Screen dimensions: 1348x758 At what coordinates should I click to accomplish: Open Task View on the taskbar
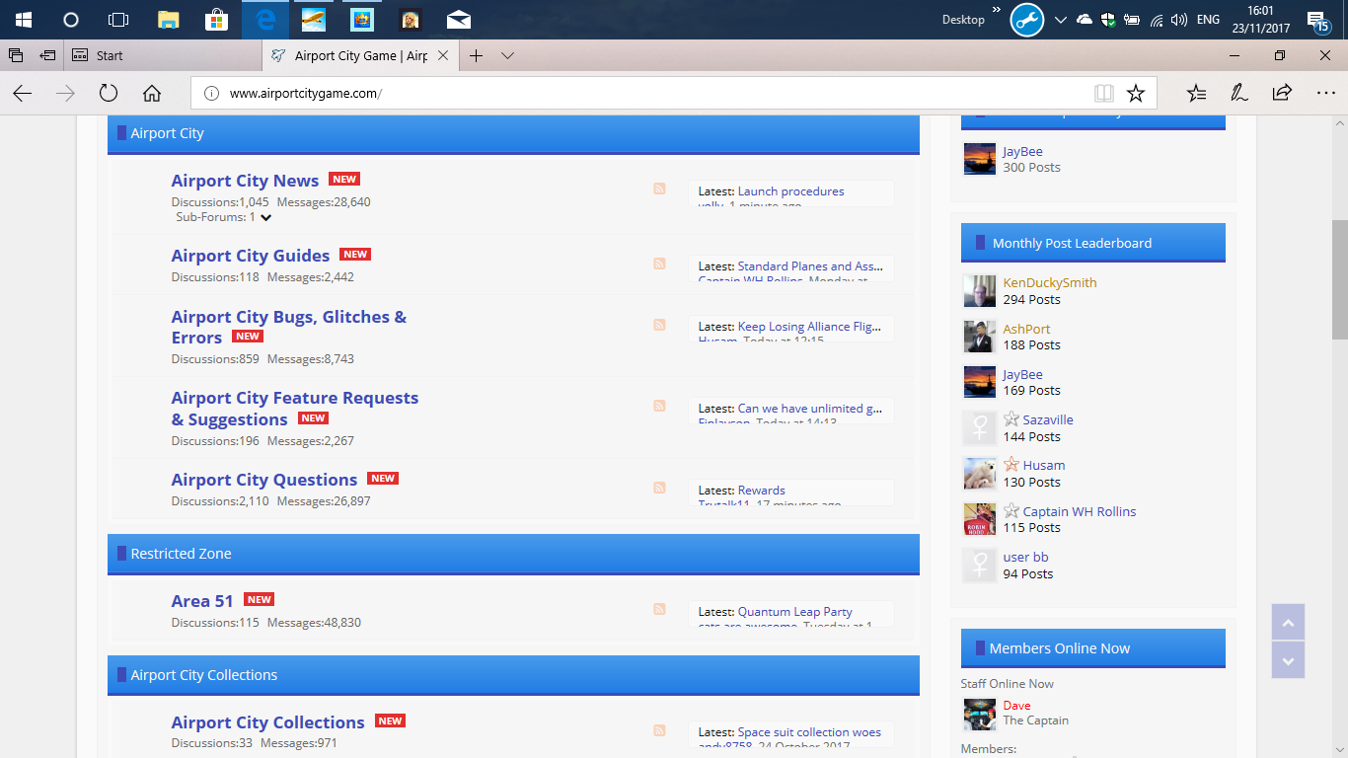(x=118, y=20)
